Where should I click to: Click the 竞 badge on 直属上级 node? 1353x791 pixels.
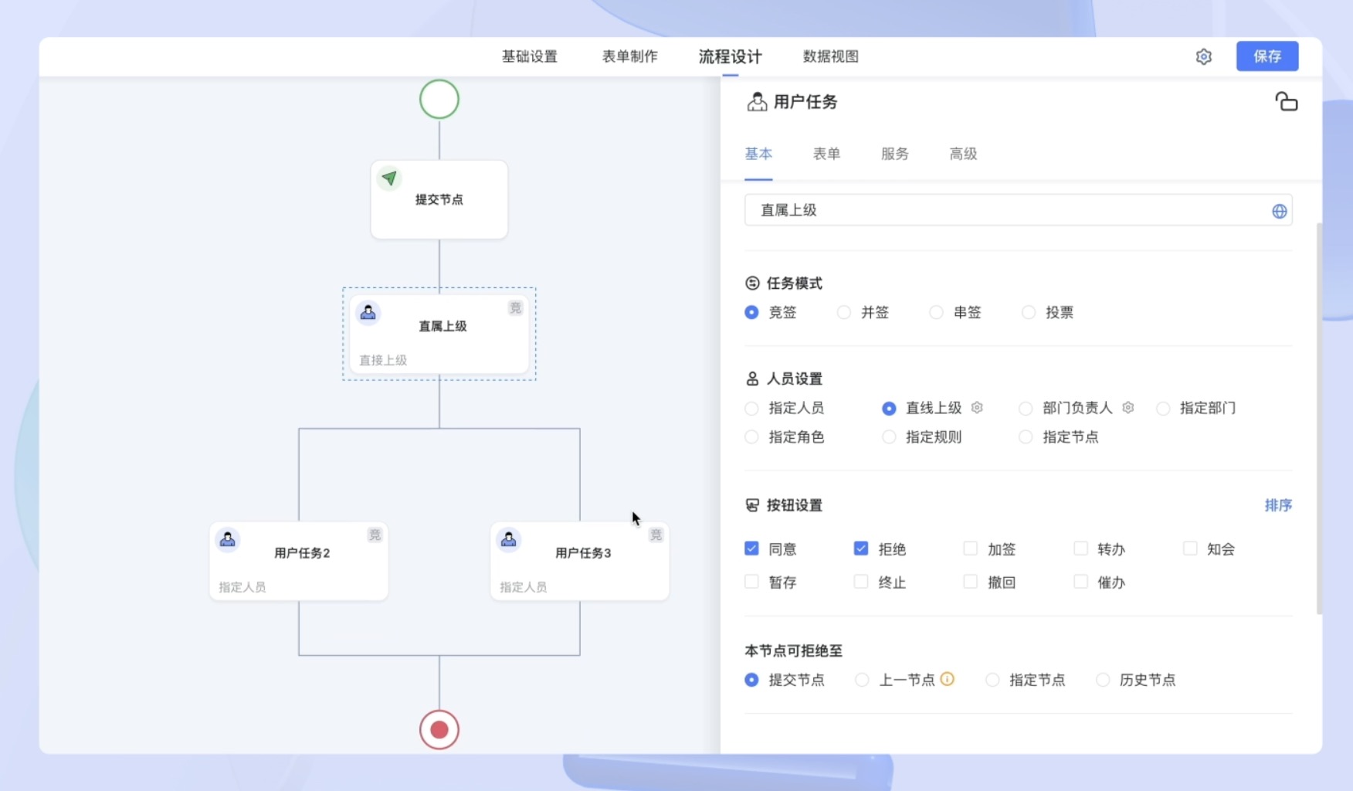[515, 307]
